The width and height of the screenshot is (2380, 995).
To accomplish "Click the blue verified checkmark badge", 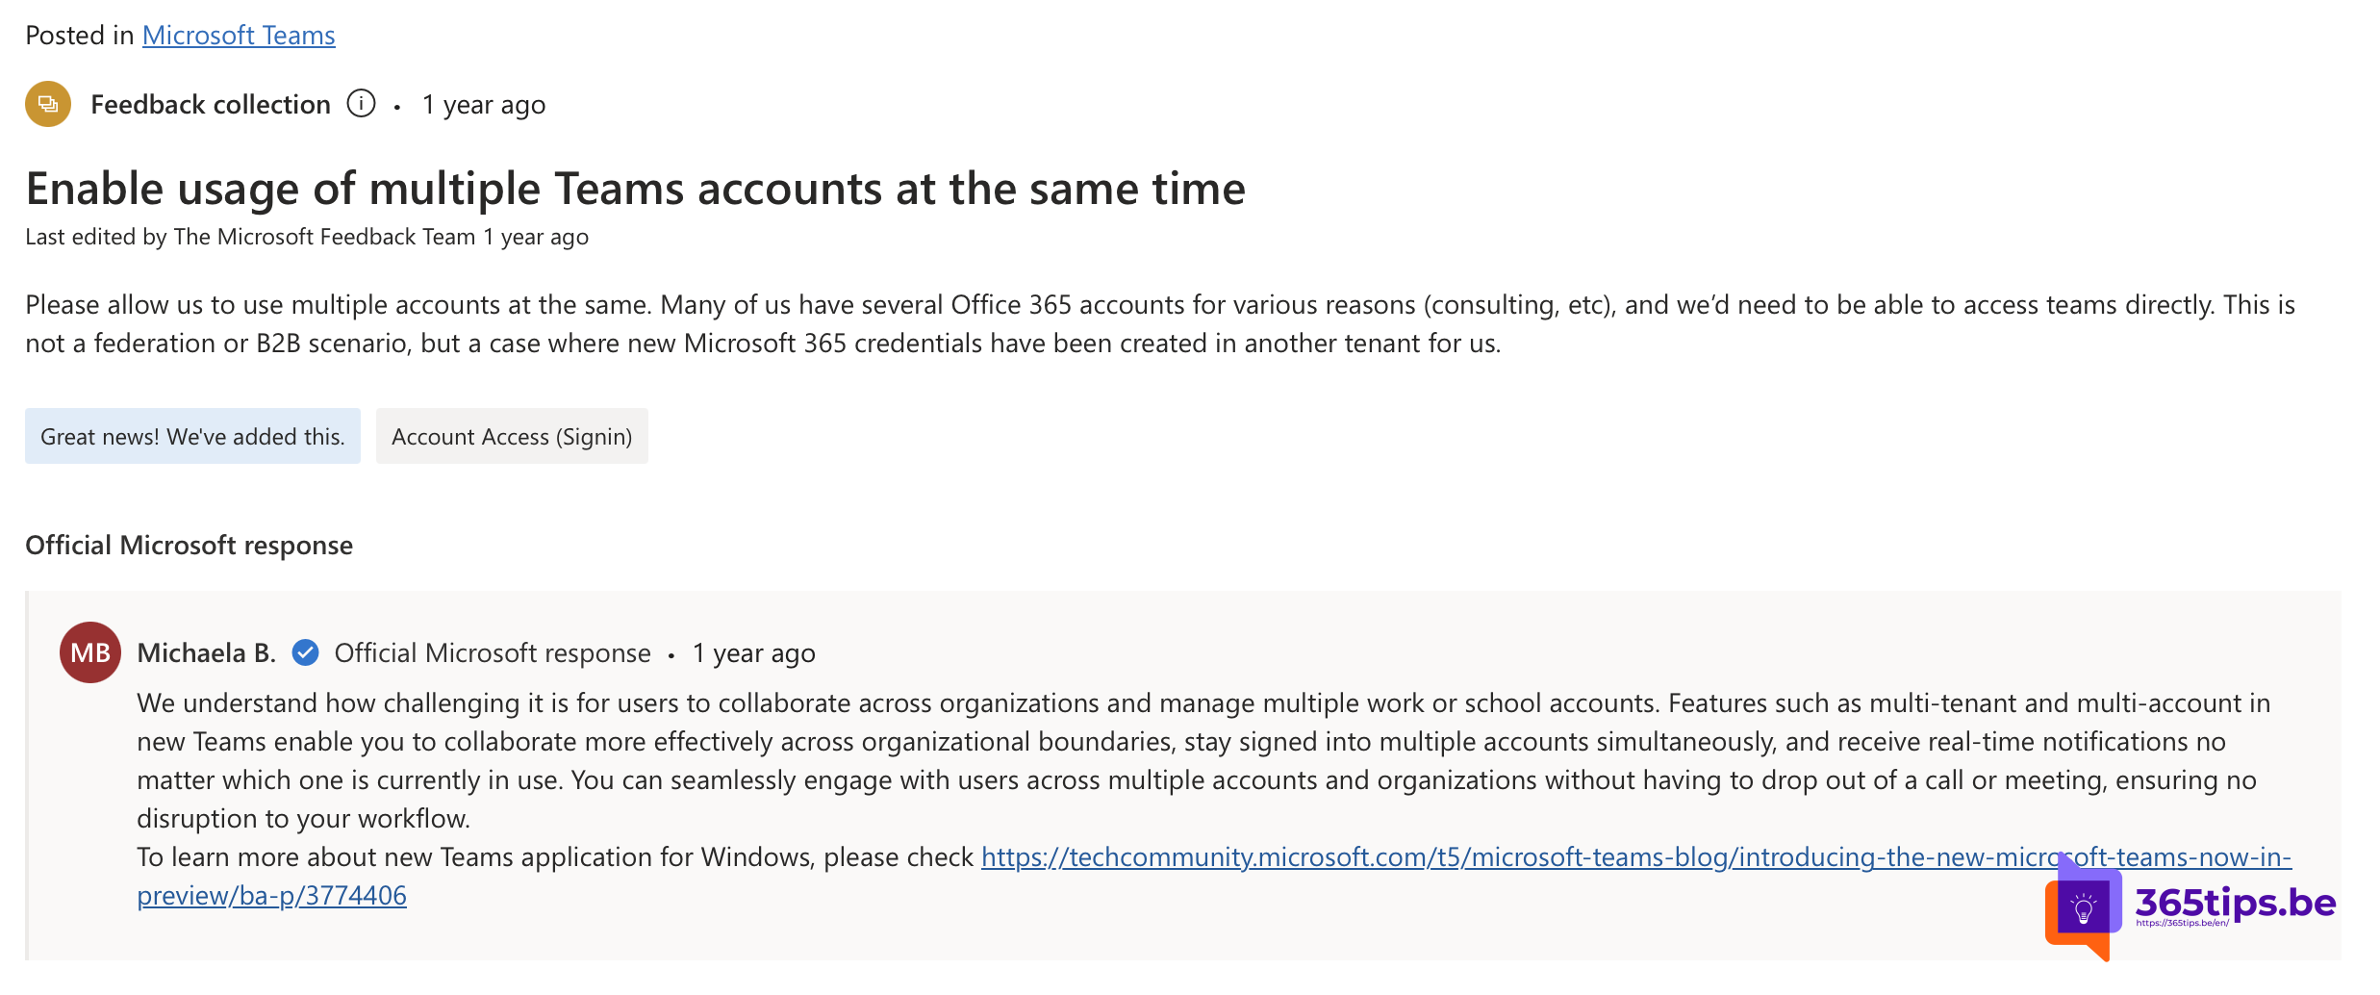I will pyautogui.click(x=305, y=652).
